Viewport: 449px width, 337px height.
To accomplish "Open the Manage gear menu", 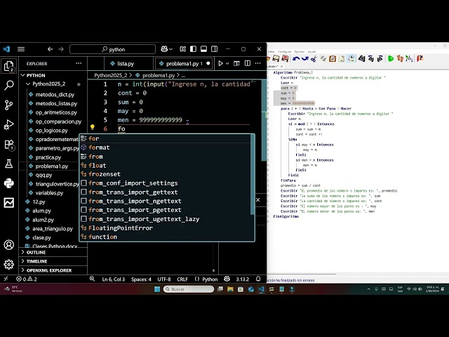I will [x=9, y=264].
